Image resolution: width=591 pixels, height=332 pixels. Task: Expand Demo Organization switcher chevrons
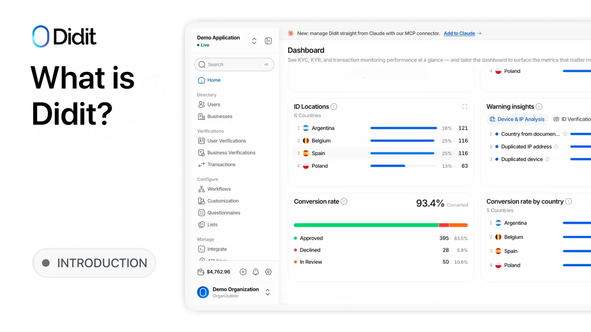click(x=267, y=292)
